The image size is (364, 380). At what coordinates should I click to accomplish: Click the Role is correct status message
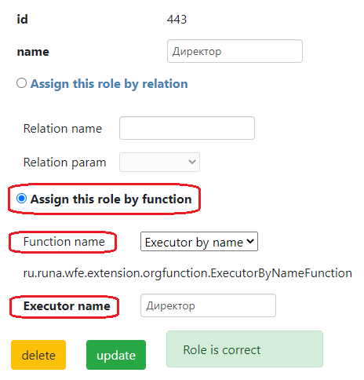tap(245, 349)
